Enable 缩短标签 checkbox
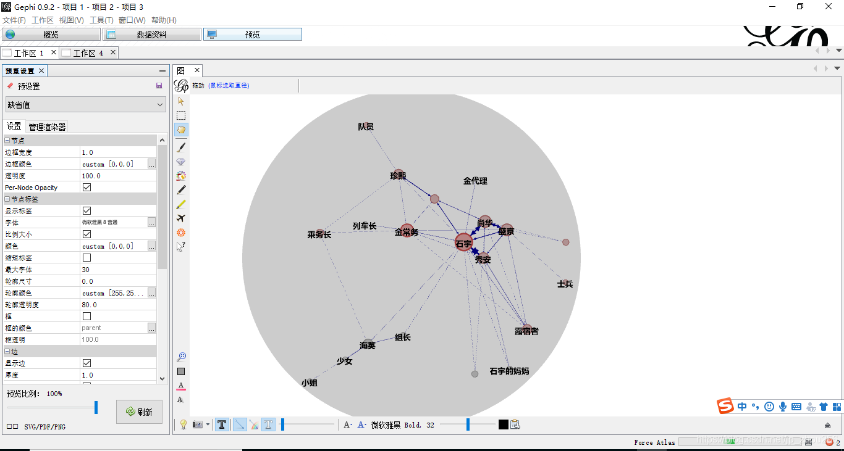The width and height of the screenshot is (844, 451). coord(87,257)
